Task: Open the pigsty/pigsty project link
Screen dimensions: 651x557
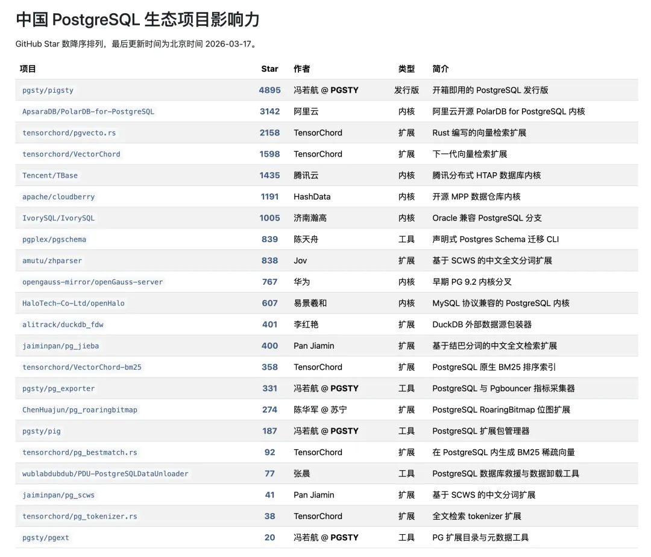Action: point(48,90)
